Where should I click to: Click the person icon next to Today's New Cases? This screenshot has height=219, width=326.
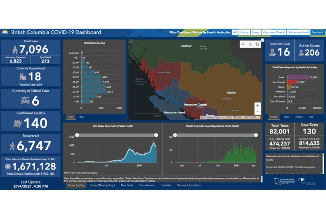273,52
